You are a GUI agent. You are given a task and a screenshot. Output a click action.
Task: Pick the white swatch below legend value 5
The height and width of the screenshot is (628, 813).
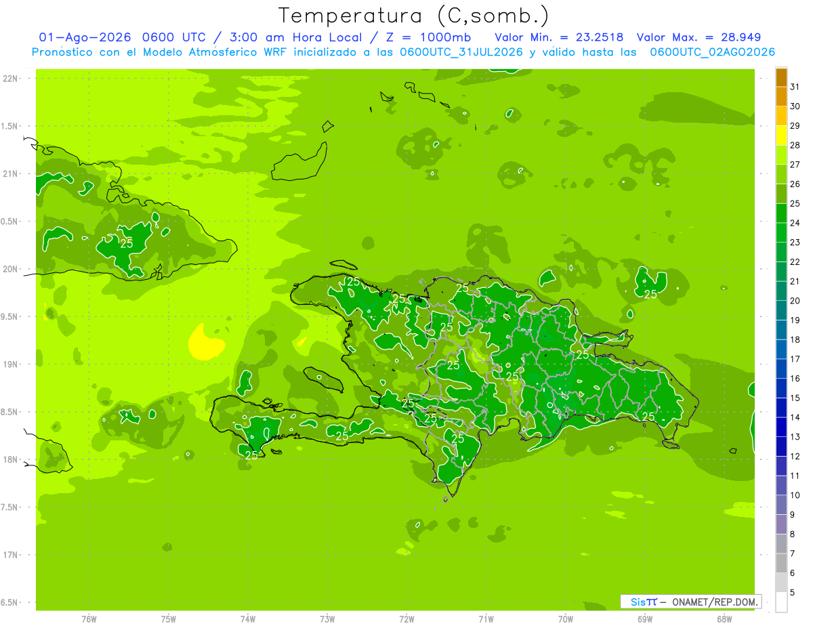pyautogui.click(x=781, y=602)
